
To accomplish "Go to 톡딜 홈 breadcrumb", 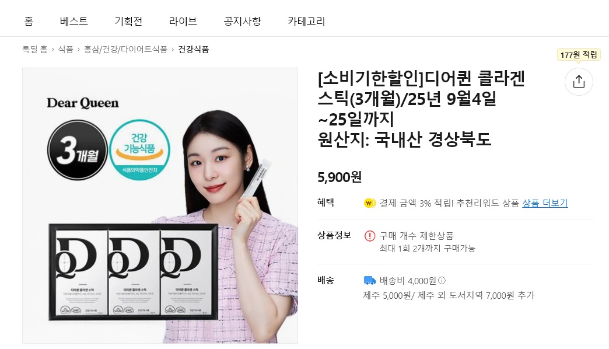I will tap(35, 50).
